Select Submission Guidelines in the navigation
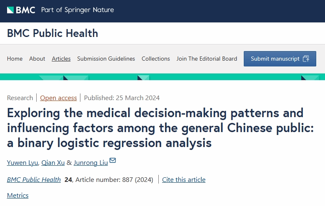 [x=106, y=59]
